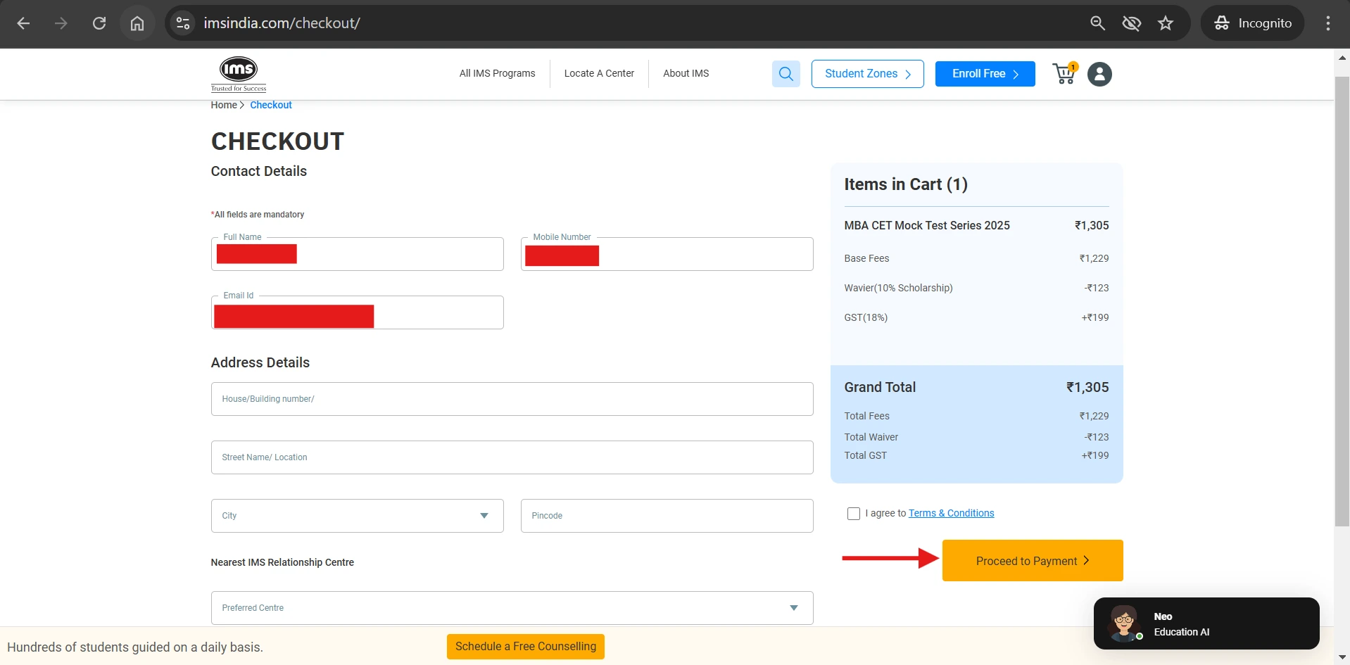Image resolution: width=1350 pixels, height=665 pixels.
Task: Click MBA CET Mock Test Series 2025 item
Action: (x=927, y=225)
